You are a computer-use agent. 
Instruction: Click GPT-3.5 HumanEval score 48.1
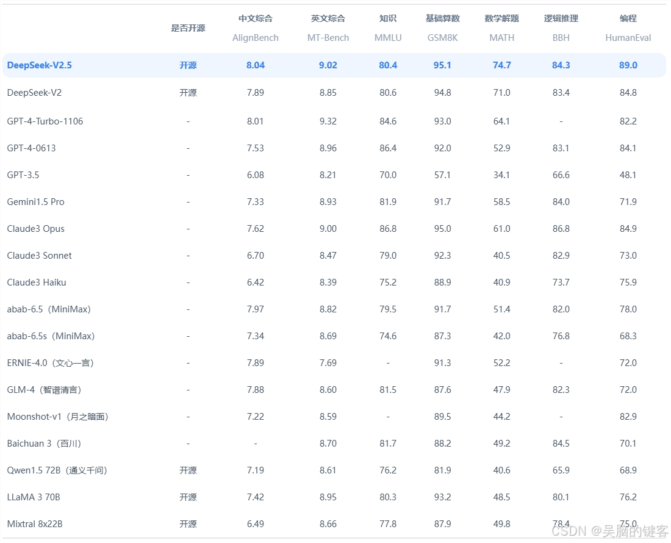coord(628,175)
